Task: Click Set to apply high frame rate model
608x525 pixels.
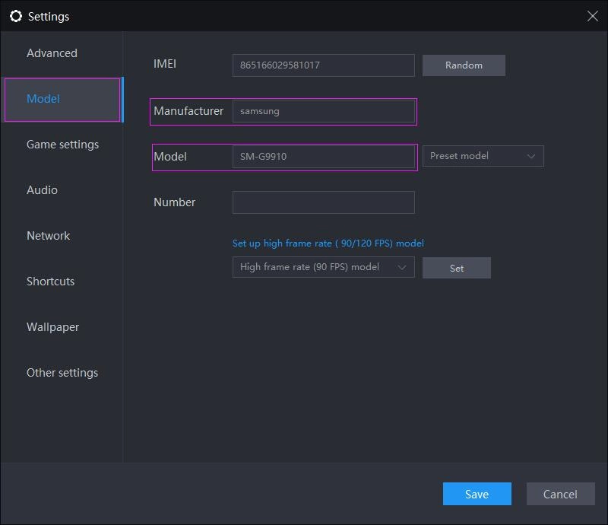Action: [x=456, y=267]
